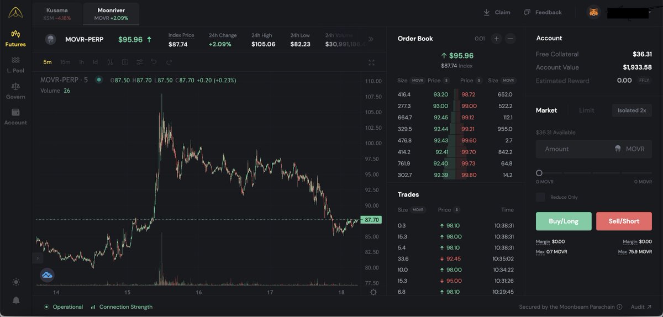Click the Claim button
The width and height of the screenshot is (663, 317).
[497, 12]
